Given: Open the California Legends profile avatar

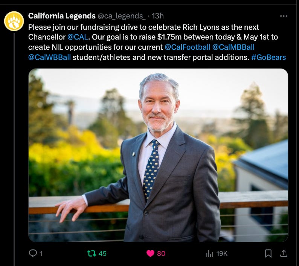Looking at the screenshot, I should (x=14, y=21).
